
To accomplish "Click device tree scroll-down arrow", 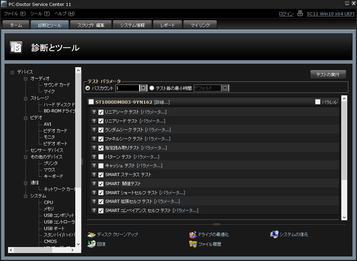I will [78, 244].
